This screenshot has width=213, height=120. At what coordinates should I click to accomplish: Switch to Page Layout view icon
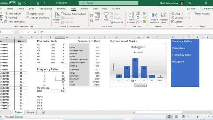pyautogui.click(x=176, y=117)
